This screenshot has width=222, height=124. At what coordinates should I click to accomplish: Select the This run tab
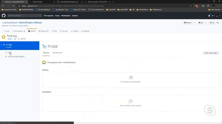click(x=46, y=53)
